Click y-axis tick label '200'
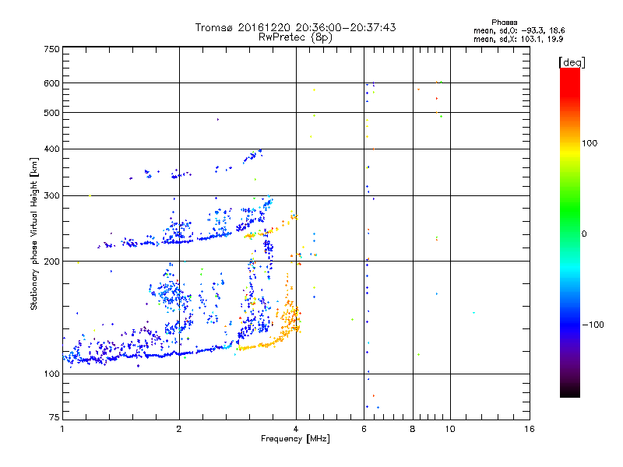The width and height of the screenshot is (623, 467). [51, 262]
